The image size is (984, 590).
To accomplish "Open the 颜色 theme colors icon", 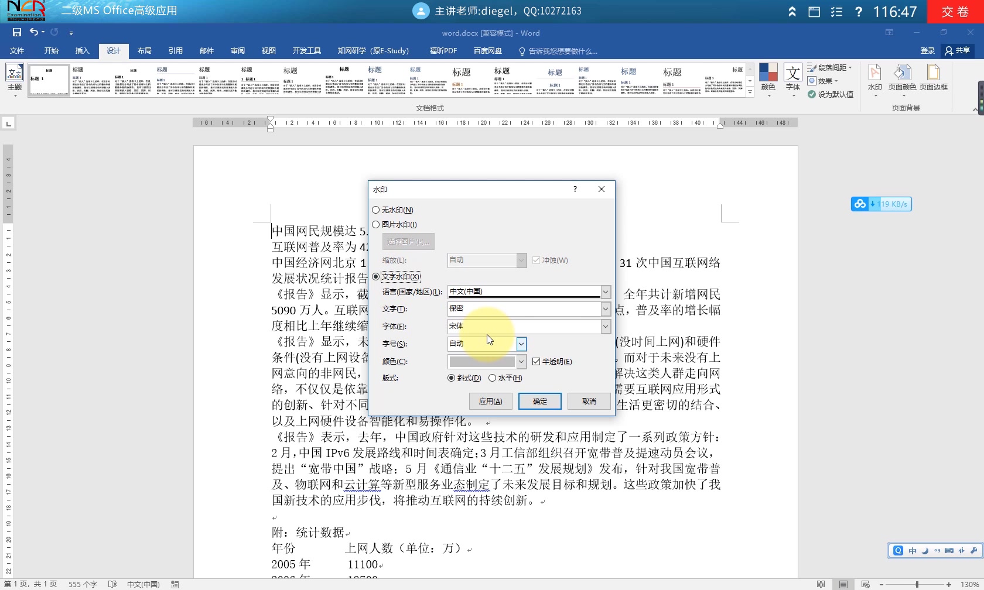I will coord(768,76).
